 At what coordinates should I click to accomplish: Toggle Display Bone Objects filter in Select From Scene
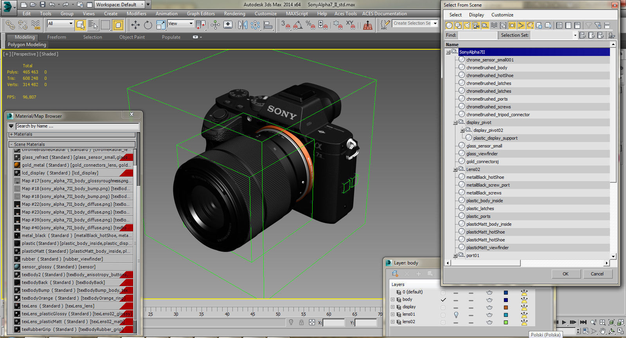click(x=521, y=25)
